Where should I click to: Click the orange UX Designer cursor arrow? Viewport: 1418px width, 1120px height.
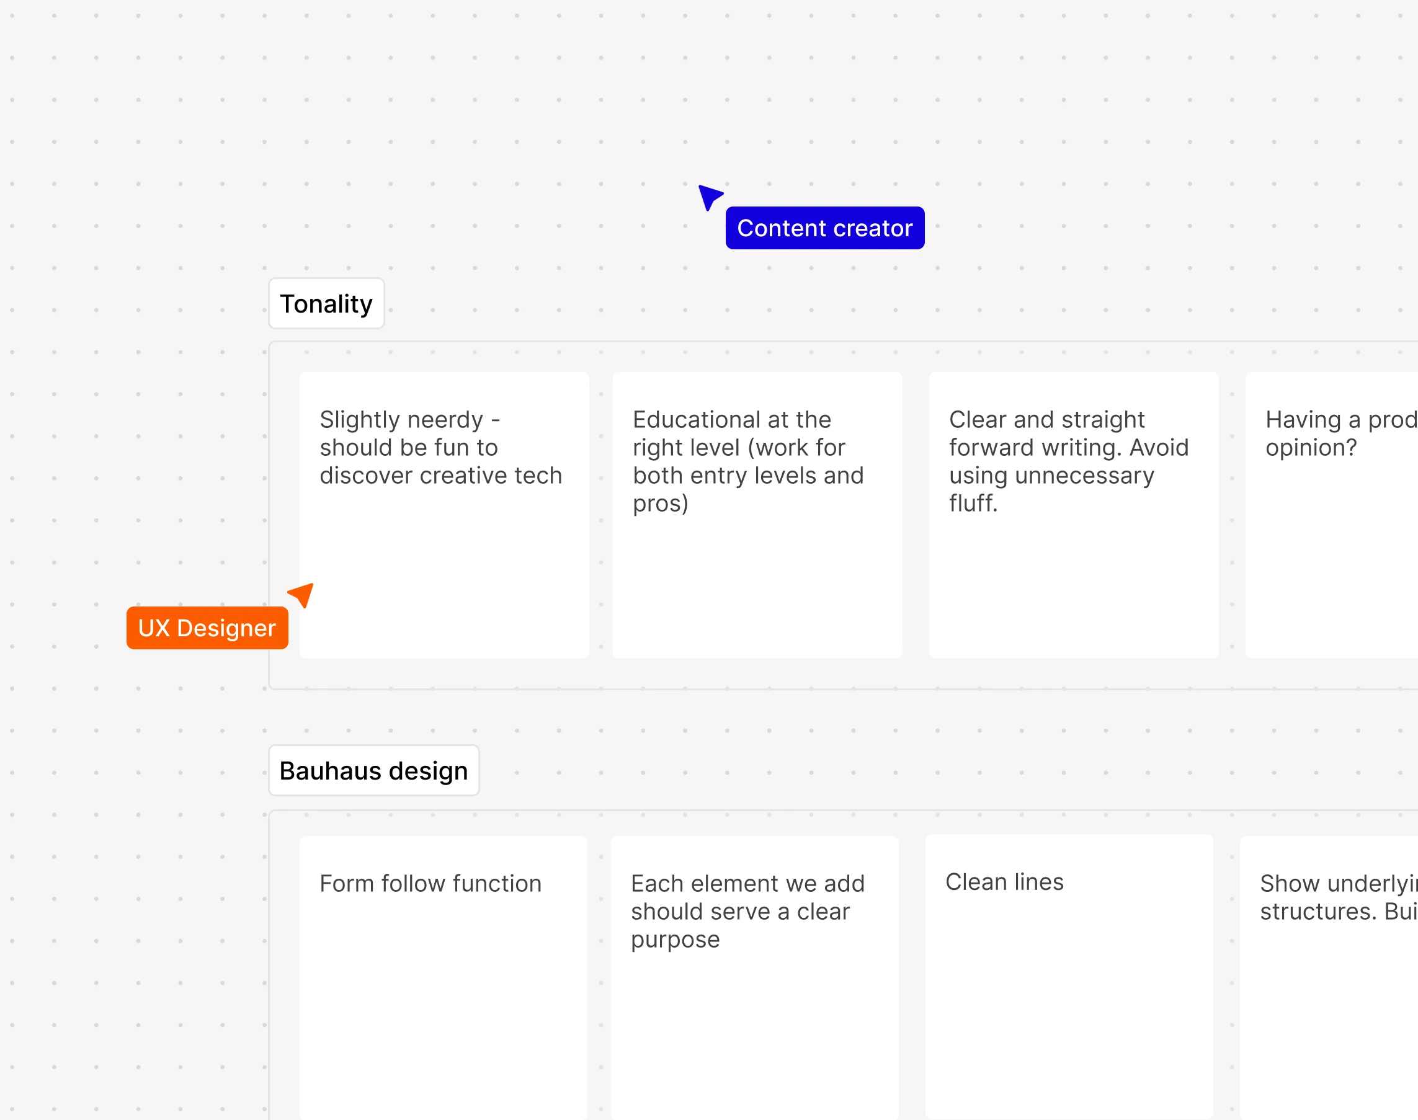[302, 595]
